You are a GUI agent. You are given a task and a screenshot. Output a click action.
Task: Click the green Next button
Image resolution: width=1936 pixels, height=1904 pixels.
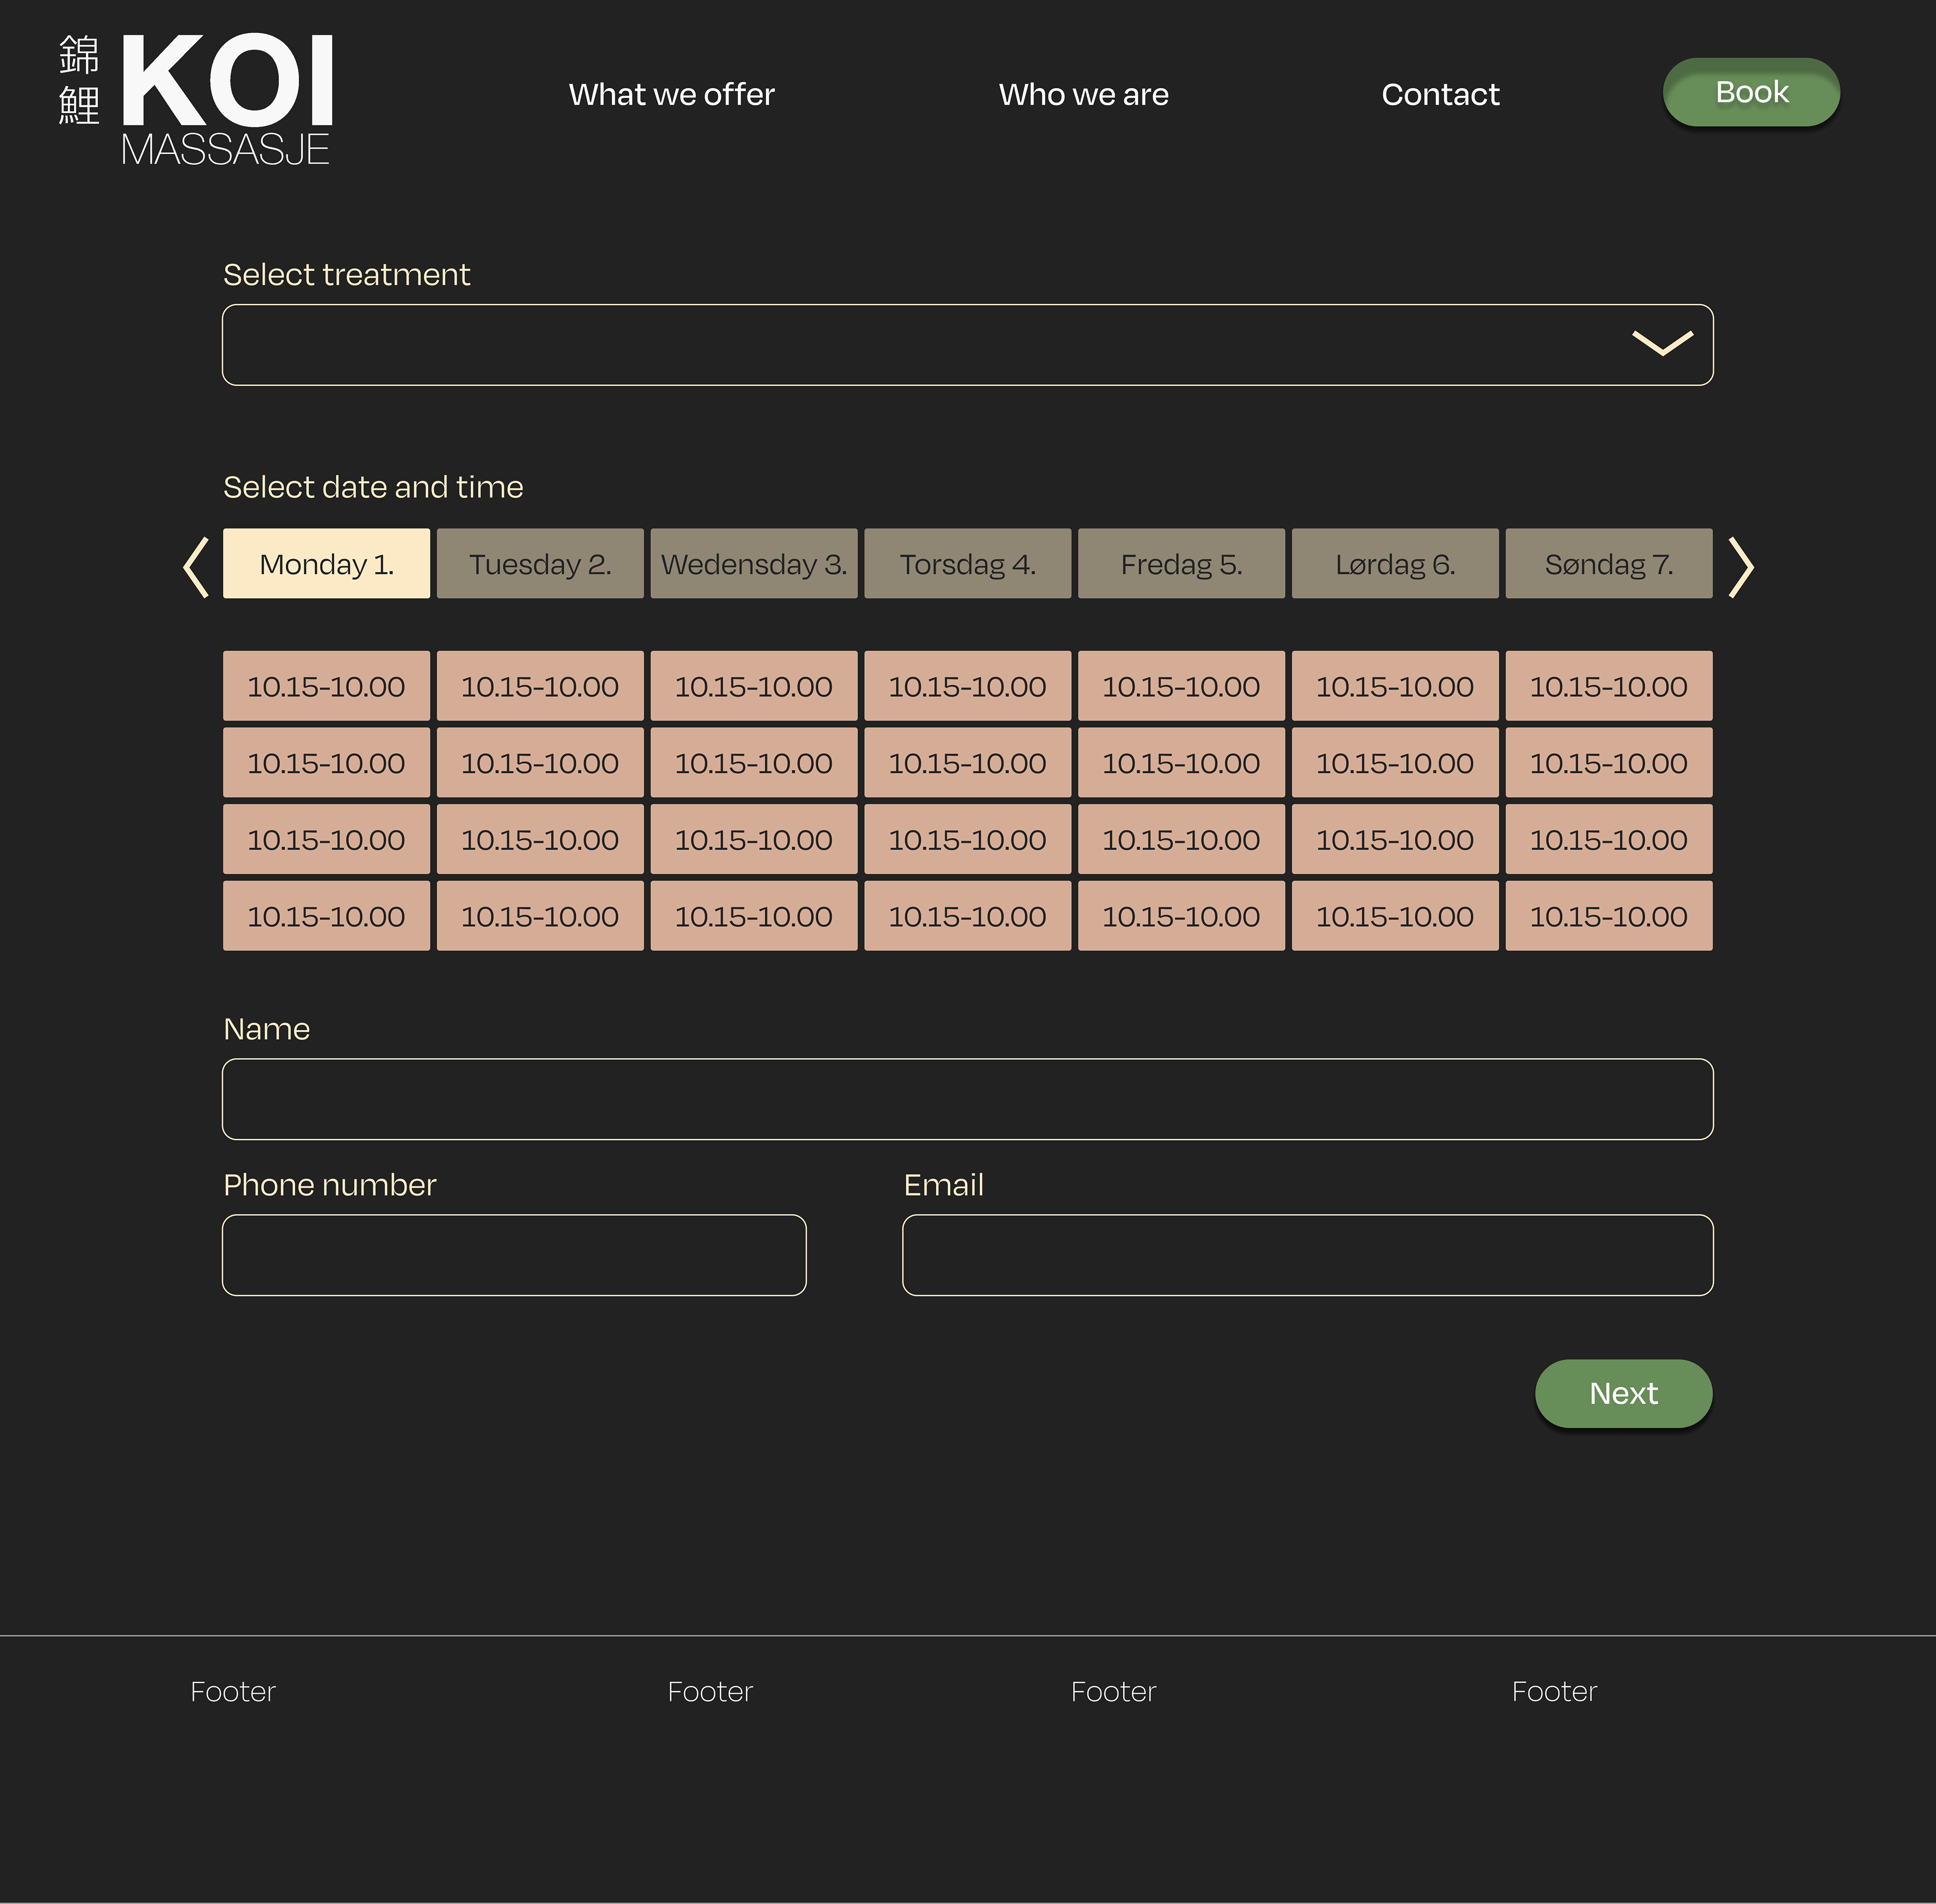[x=1623, y=1393]
